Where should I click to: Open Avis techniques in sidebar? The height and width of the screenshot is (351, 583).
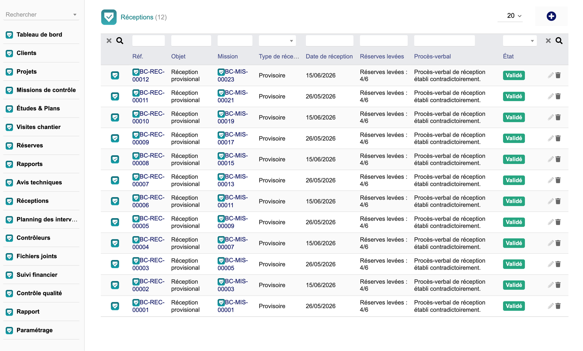(39, 182)
